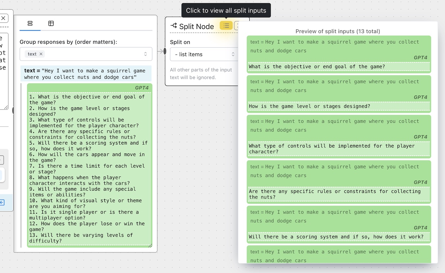Switch to the table view tab

51,23
